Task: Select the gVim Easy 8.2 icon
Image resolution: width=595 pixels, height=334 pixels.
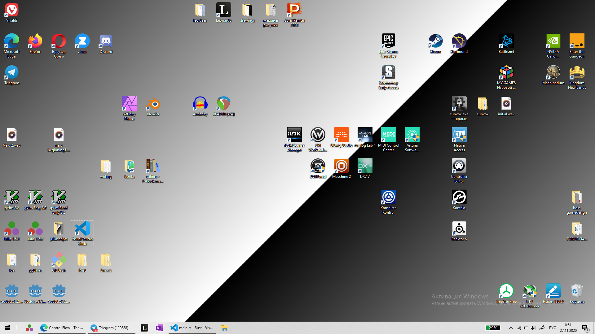Action: tap(35, 200)
